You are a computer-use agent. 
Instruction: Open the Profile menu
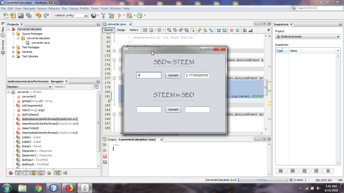pos(84,8)
